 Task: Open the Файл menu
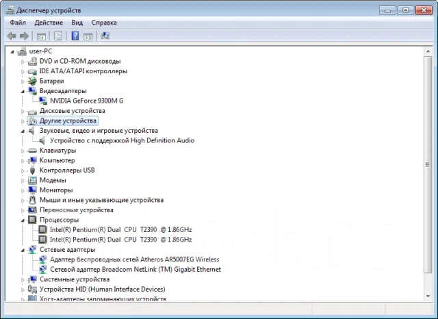coord(18,23)
